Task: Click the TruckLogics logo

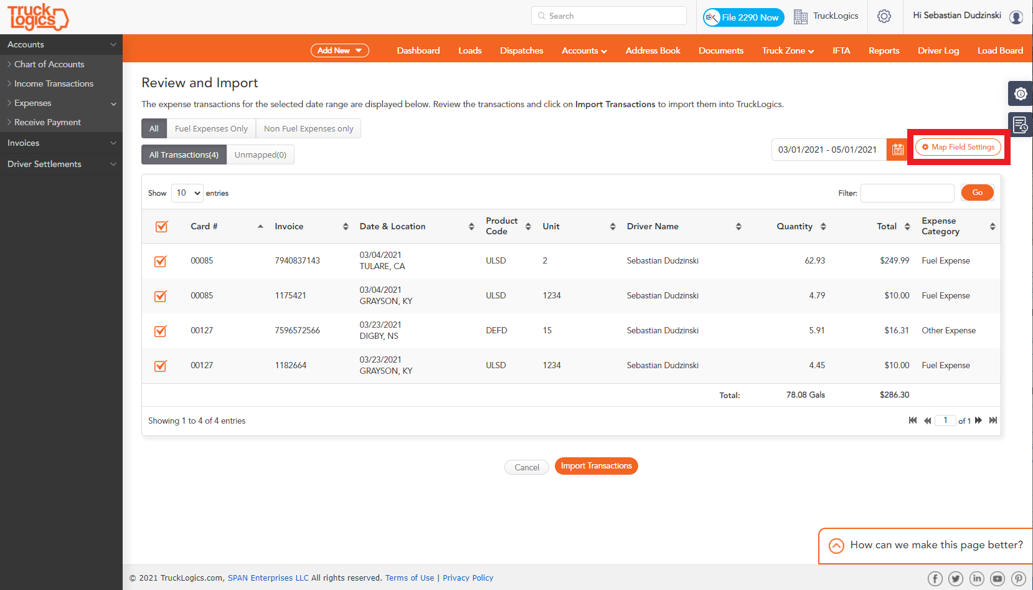Action: (38, 17)
